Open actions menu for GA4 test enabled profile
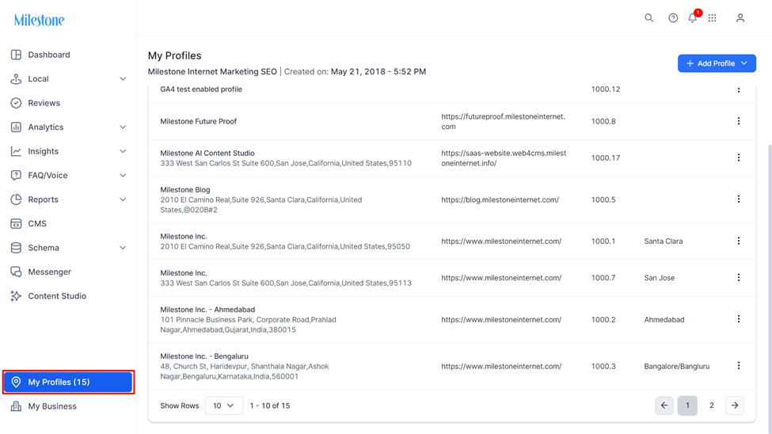Screen dimensions: 772x434 click(739, 89)
